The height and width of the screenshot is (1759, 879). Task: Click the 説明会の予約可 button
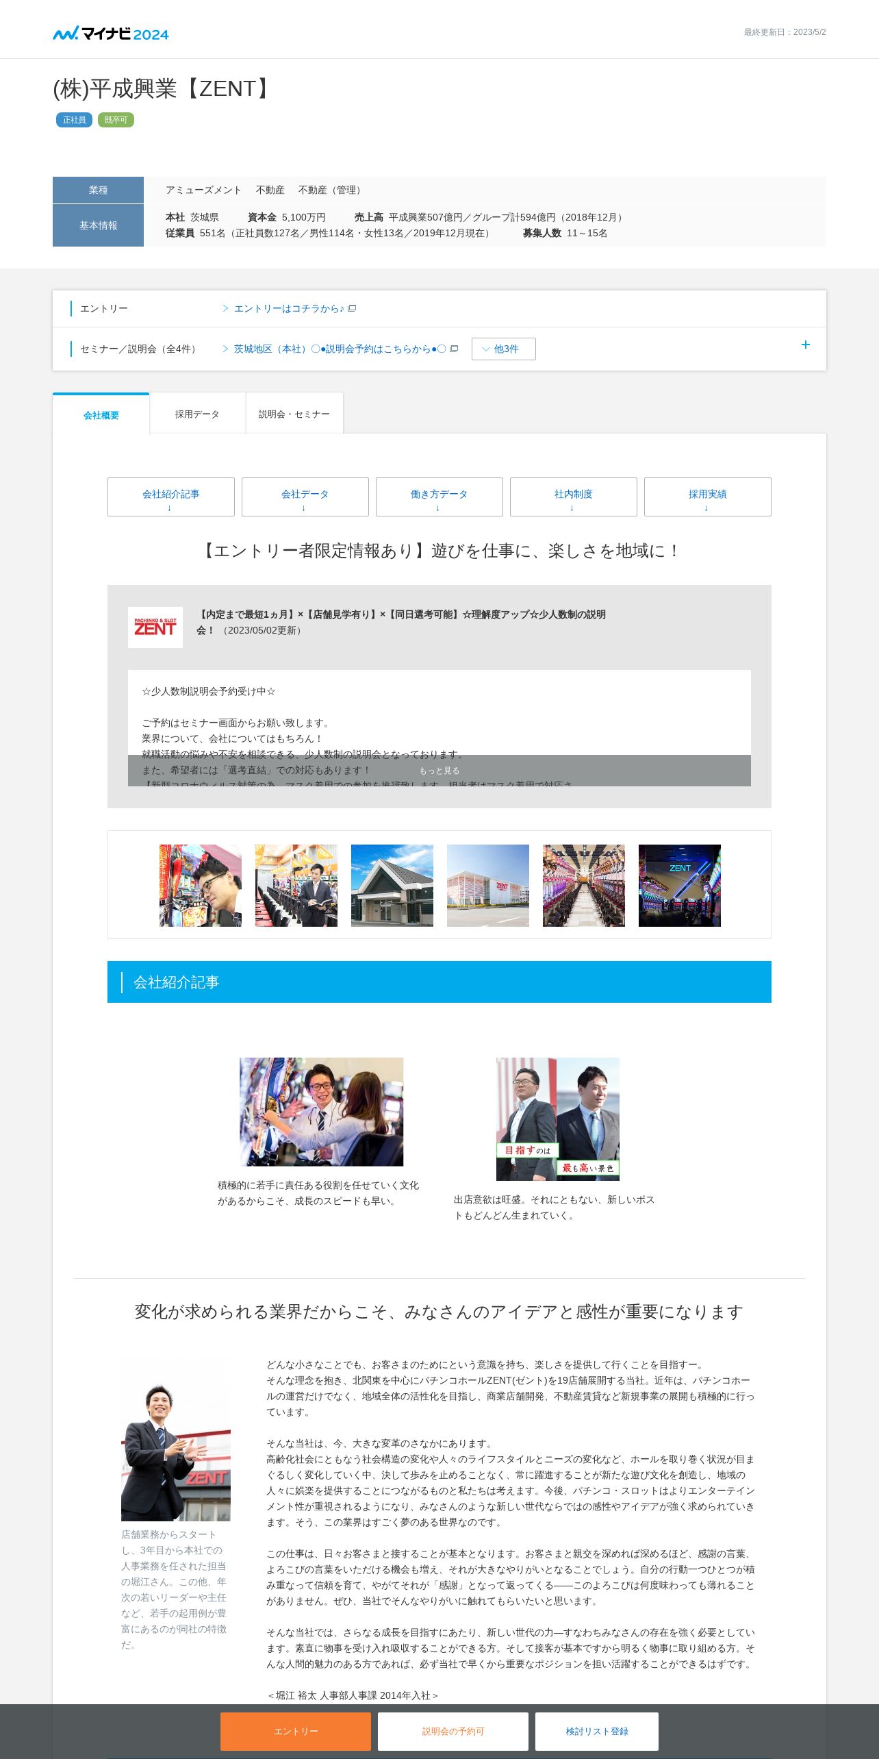[453, 1732]
